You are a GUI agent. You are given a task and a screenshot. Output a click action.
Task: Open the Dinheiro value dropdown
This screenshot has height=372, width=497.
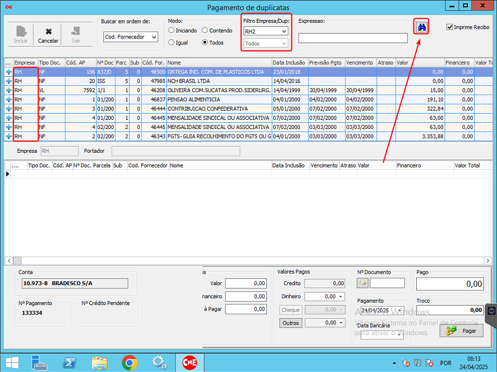point(341,296)
